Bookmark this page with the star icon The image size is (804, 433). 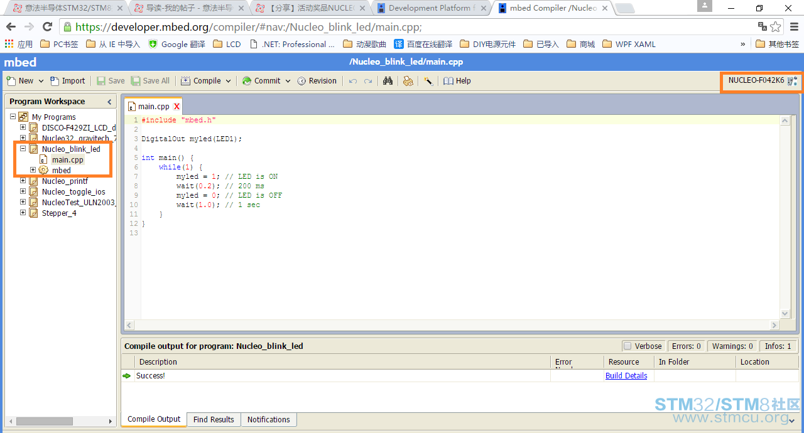pos(776,27)
